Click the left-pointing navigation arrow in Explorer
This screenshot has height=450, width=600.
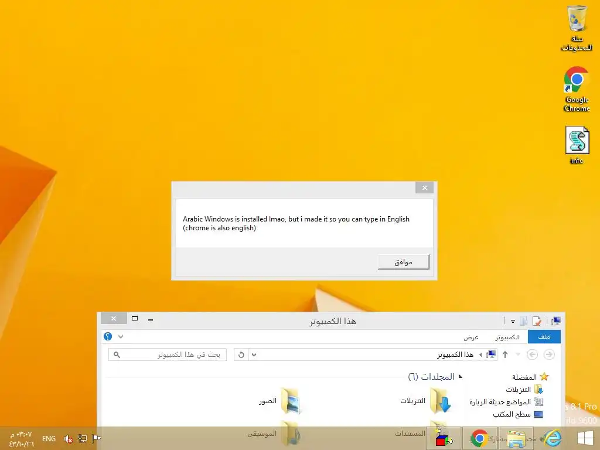pyautogui.click(x=532, y=354)
